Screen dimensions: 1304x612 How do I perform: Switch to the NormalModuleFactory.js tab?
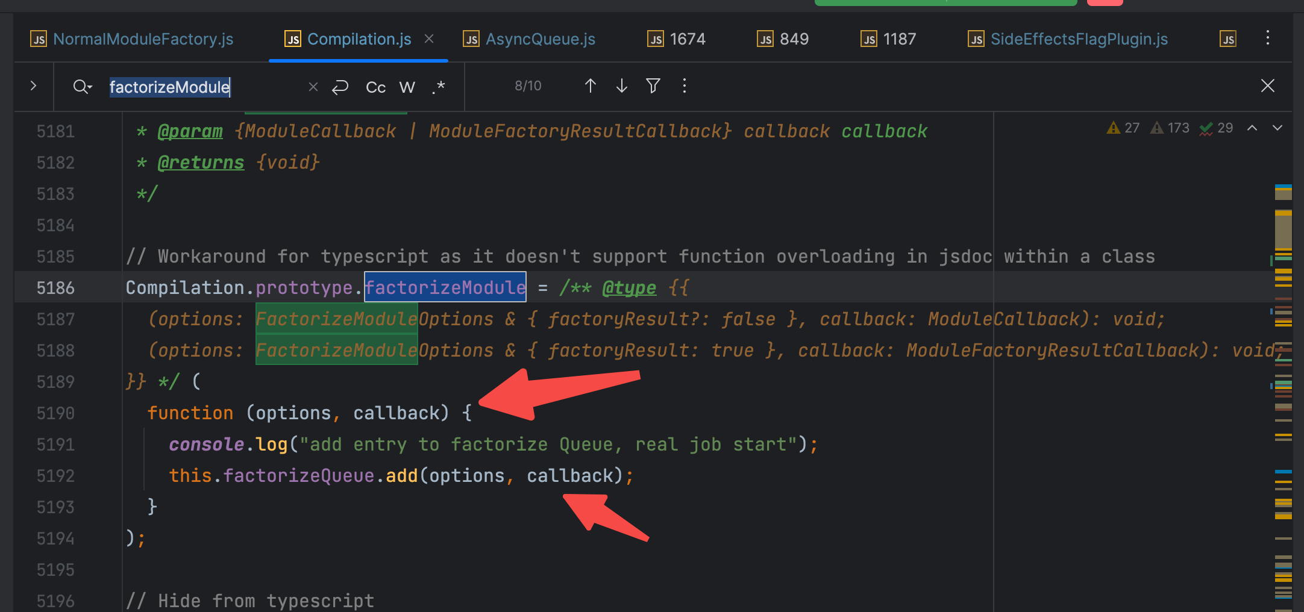143,39
